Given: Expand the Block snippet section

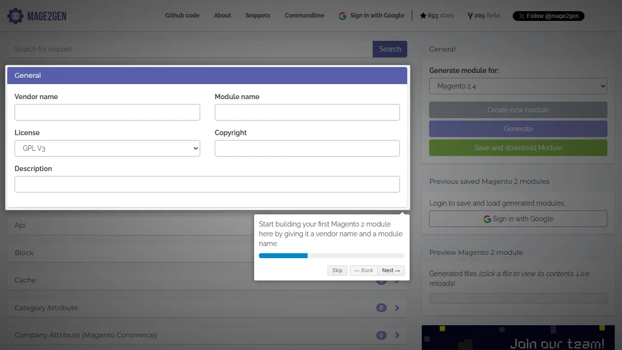Looking at the screenshot, I should pyautogui.click(x=131, y=253).
